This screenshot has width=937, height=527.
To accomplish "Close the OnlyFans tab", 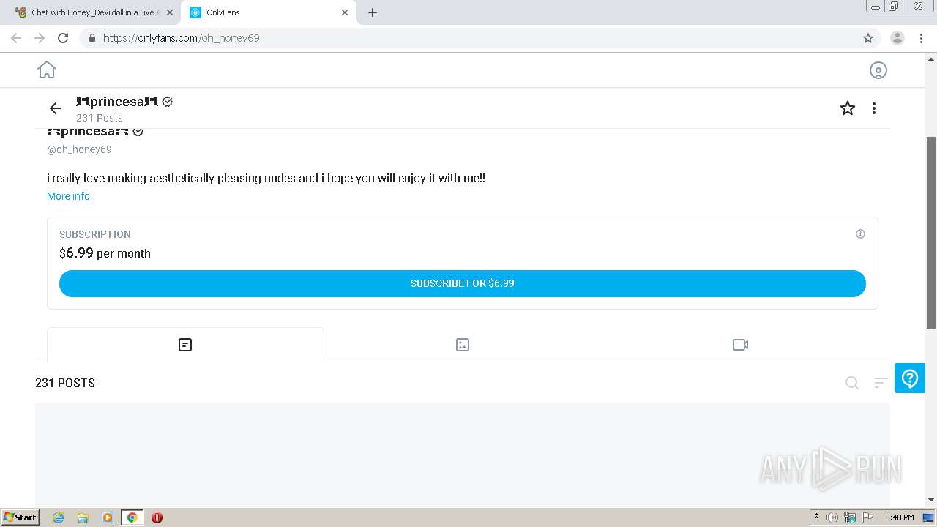I will pyautogui.click(x=345, y=12).
